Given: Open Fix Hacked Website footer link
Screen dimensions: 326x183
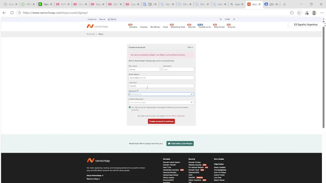Looking at the screenshot, I should pos(196,167).
